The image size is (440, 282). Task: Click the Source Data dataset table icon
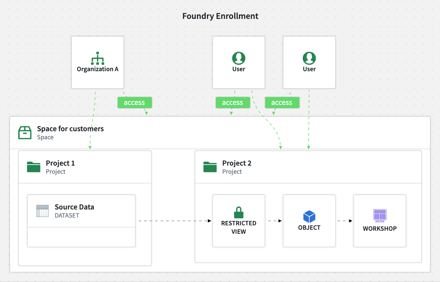tap(43, 211)
